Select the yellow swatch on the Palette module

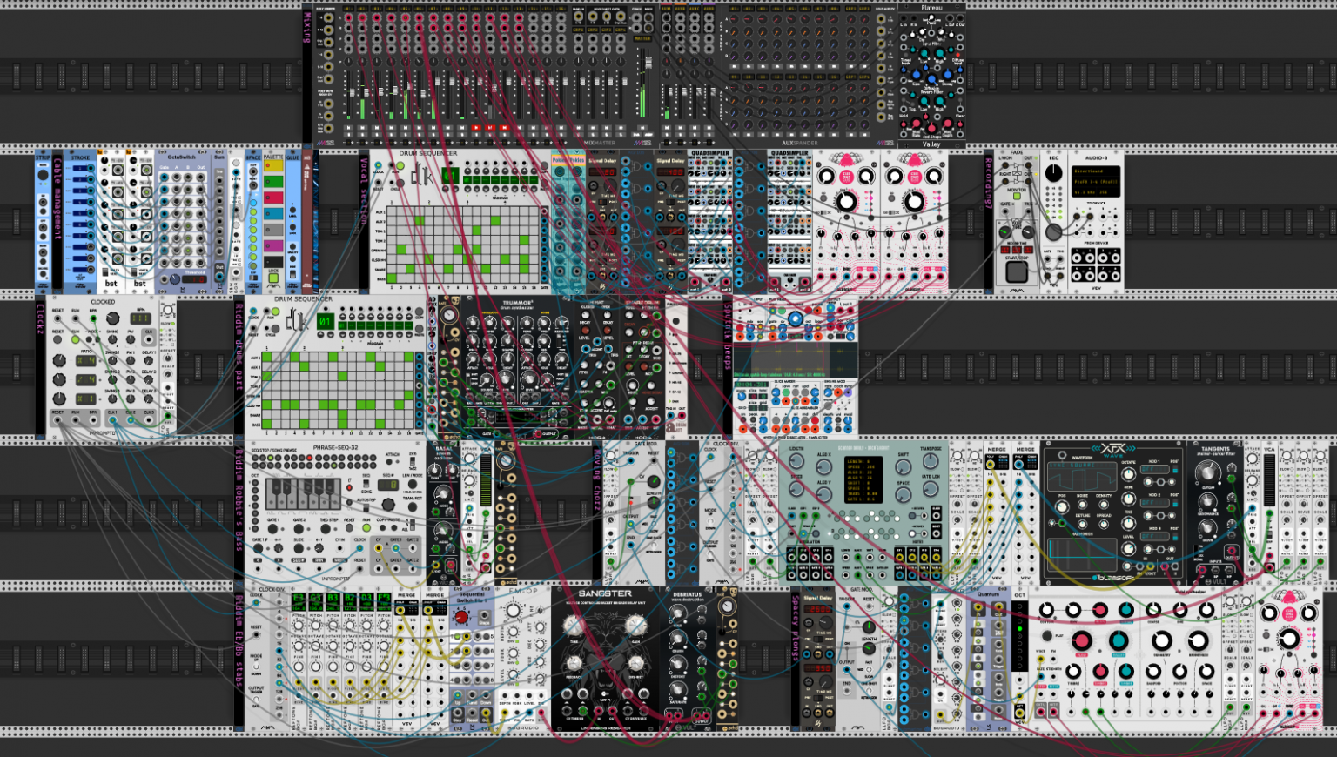[273, 167]
